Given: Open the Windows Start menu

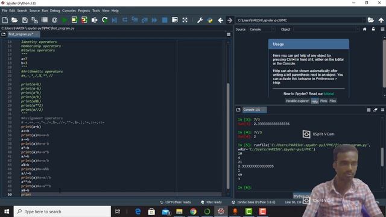Looking at the screenshot, I should 7,212.
